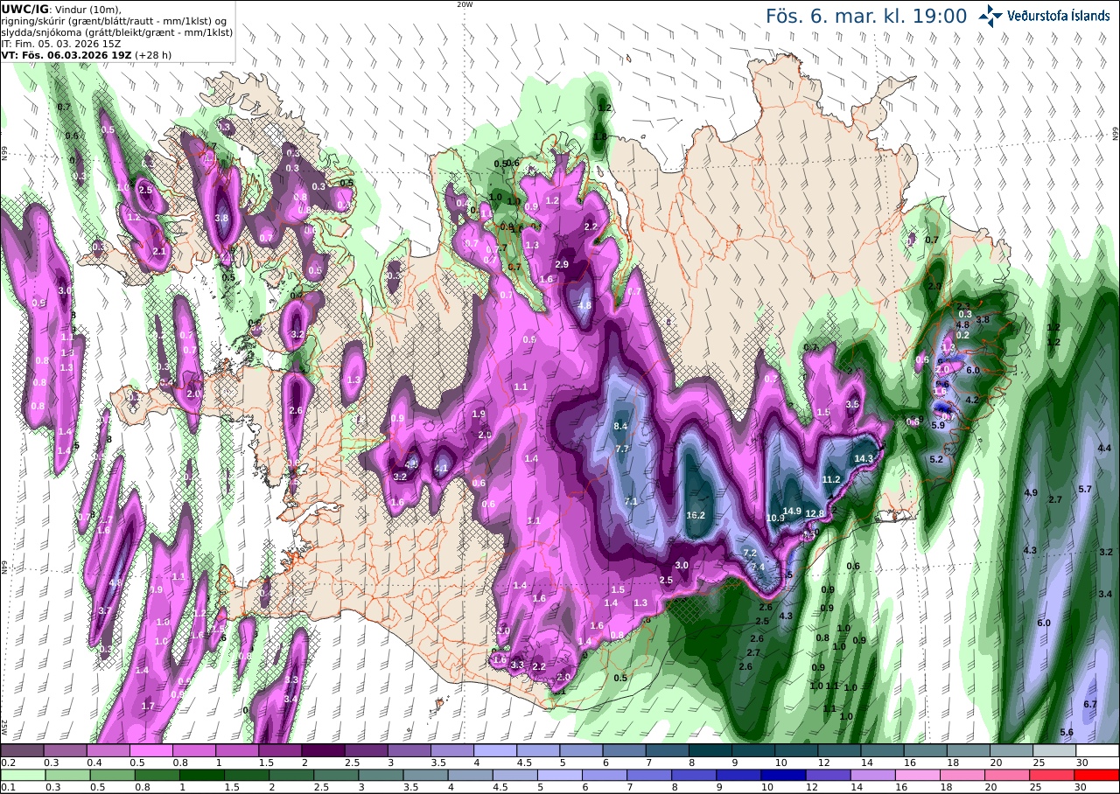1120x794 pixels.
Task: Click the '4.1' value in the western highlands
Action: pos(441,469)
